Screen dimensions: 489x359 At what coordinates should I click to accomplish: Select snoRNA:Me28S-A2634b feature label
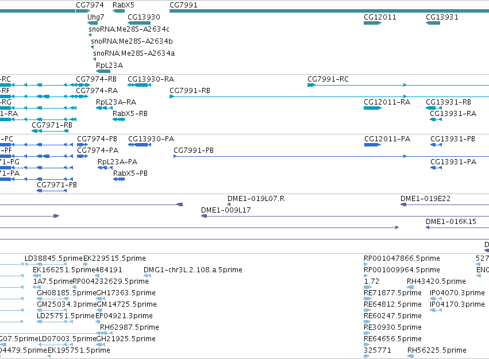pos(132,41)
